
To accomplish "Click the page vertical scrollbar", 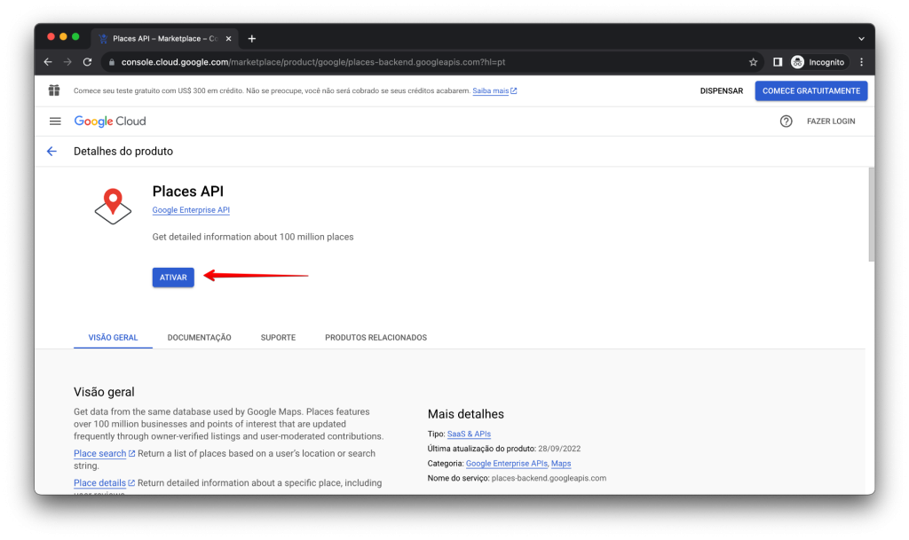I will [871, 215].
